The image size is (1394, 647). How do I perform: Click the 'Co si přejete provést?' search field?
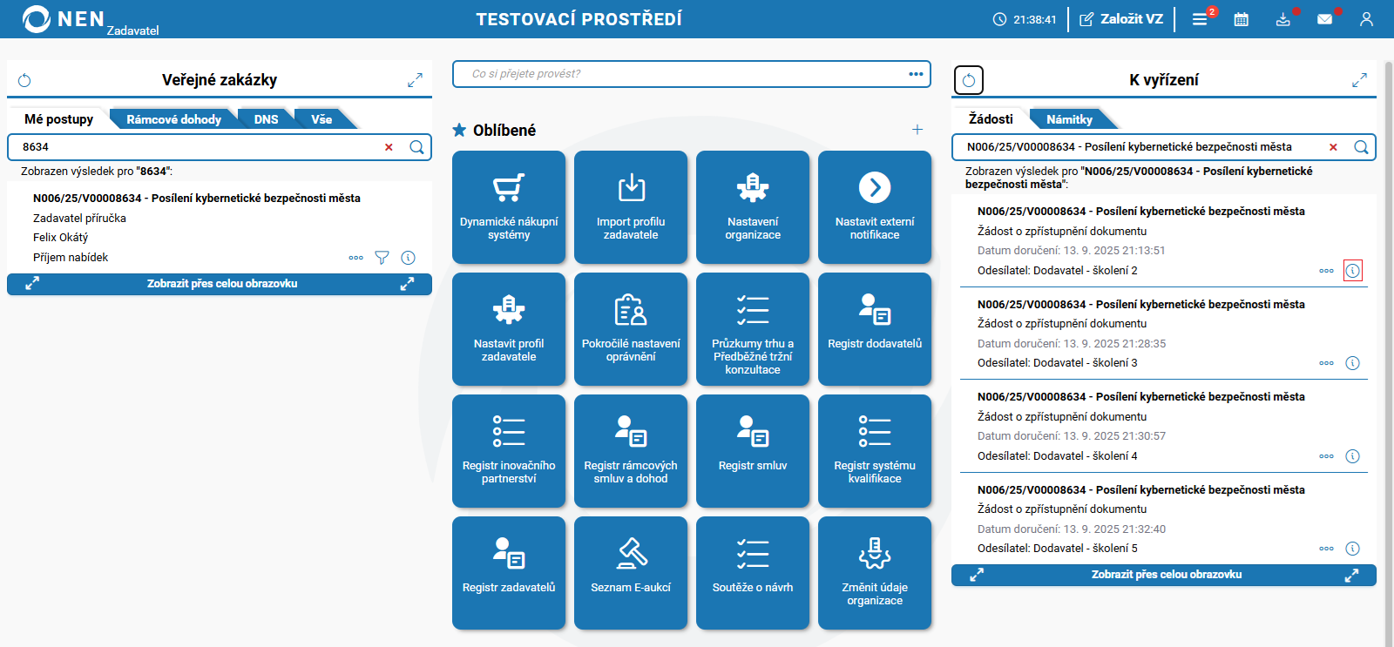(x=680, y=74)
